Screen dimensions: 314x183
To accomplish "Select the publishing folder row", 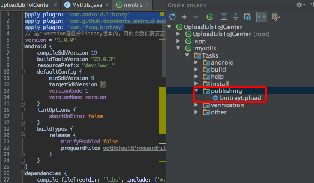I will pyautogui.click(x=240, y=91).
